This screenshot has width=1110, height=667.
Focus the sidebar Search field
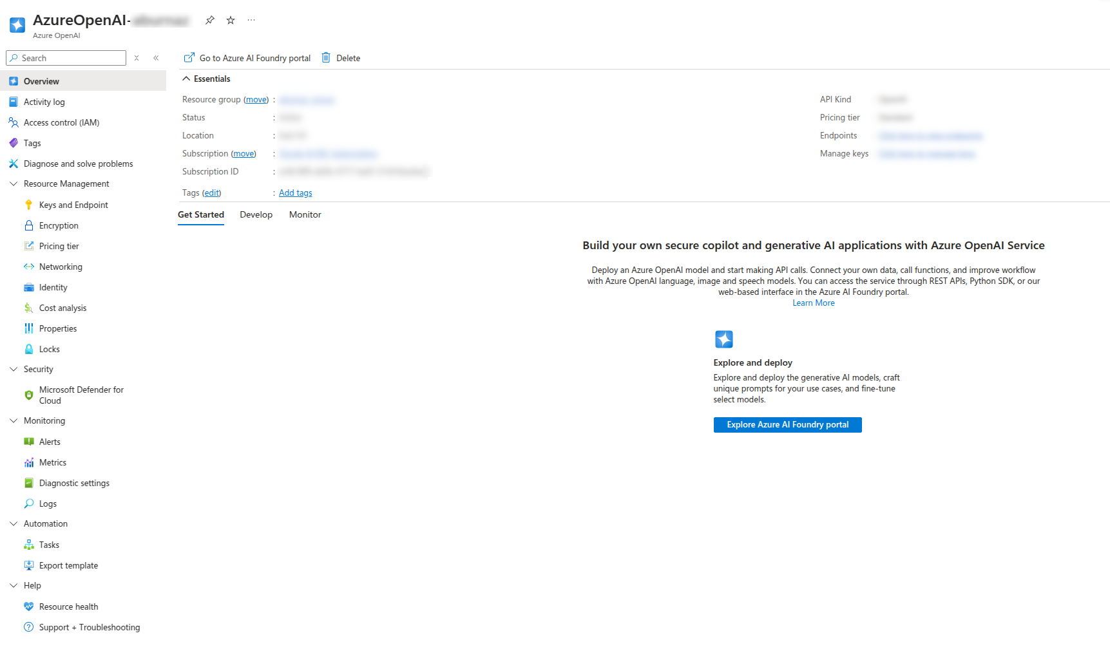pos(66,58)
